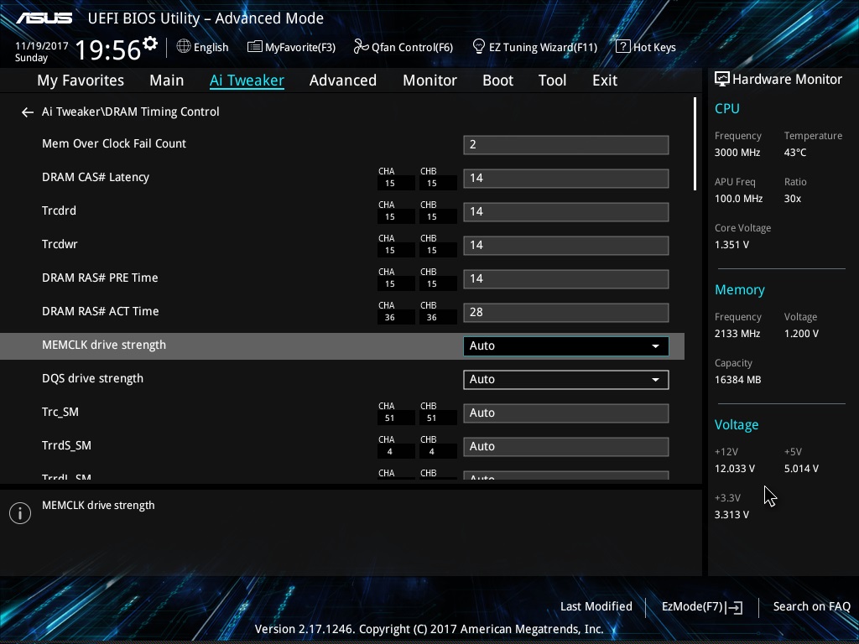Click Search on FAQ
Image resolution: width=859 pixels, height=644 pixels.
[811, 606]
